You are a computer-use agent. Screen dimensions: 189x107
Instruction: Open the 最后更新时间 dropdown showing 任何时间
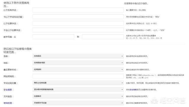coord(78,69)
